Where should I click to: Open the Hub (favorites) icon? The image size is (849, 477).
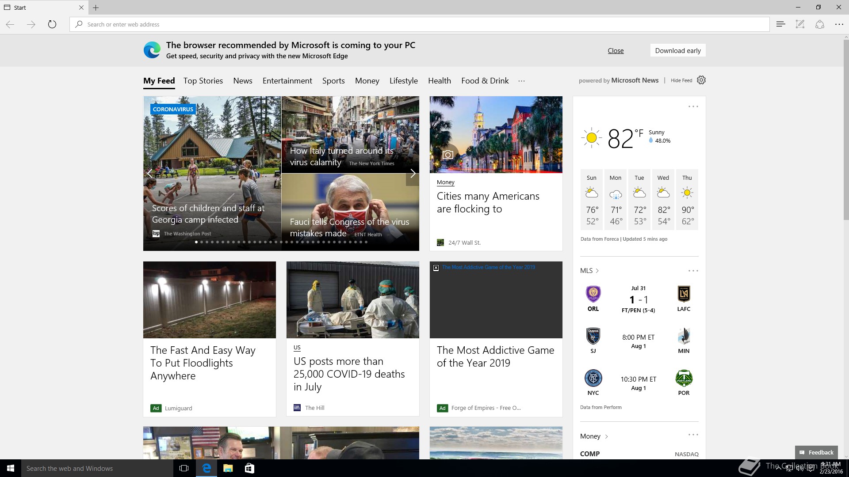pos(780,24)
